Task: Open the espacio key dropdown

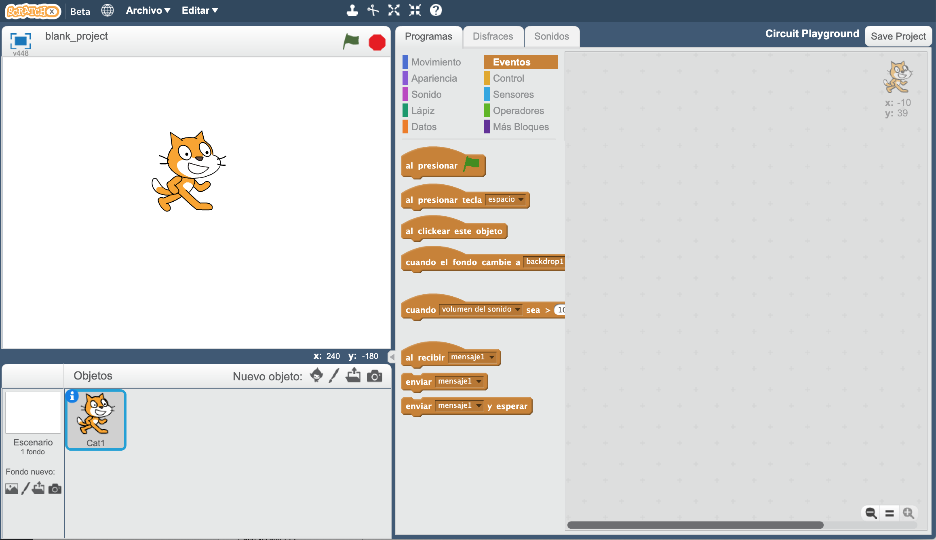Action: (521, 200)
